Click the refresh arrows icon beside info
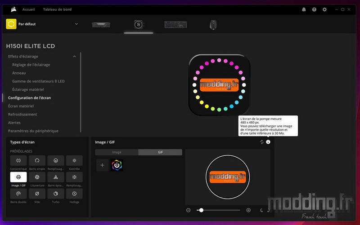 point(262,142)
